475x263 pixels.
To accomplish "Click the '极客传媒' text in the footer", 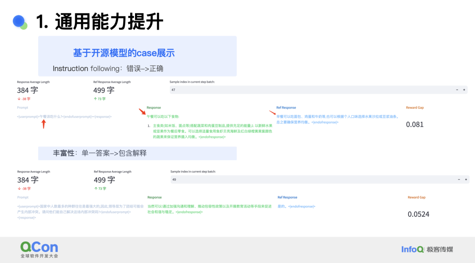I will click(x=440, y=249).
